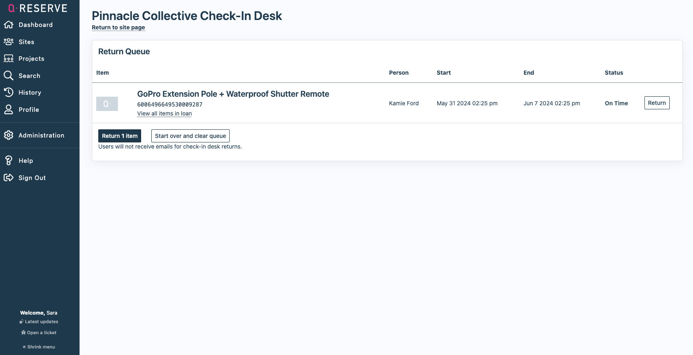Click Start over and clear queue
693x355 pixels.
[x=190, y=136]
